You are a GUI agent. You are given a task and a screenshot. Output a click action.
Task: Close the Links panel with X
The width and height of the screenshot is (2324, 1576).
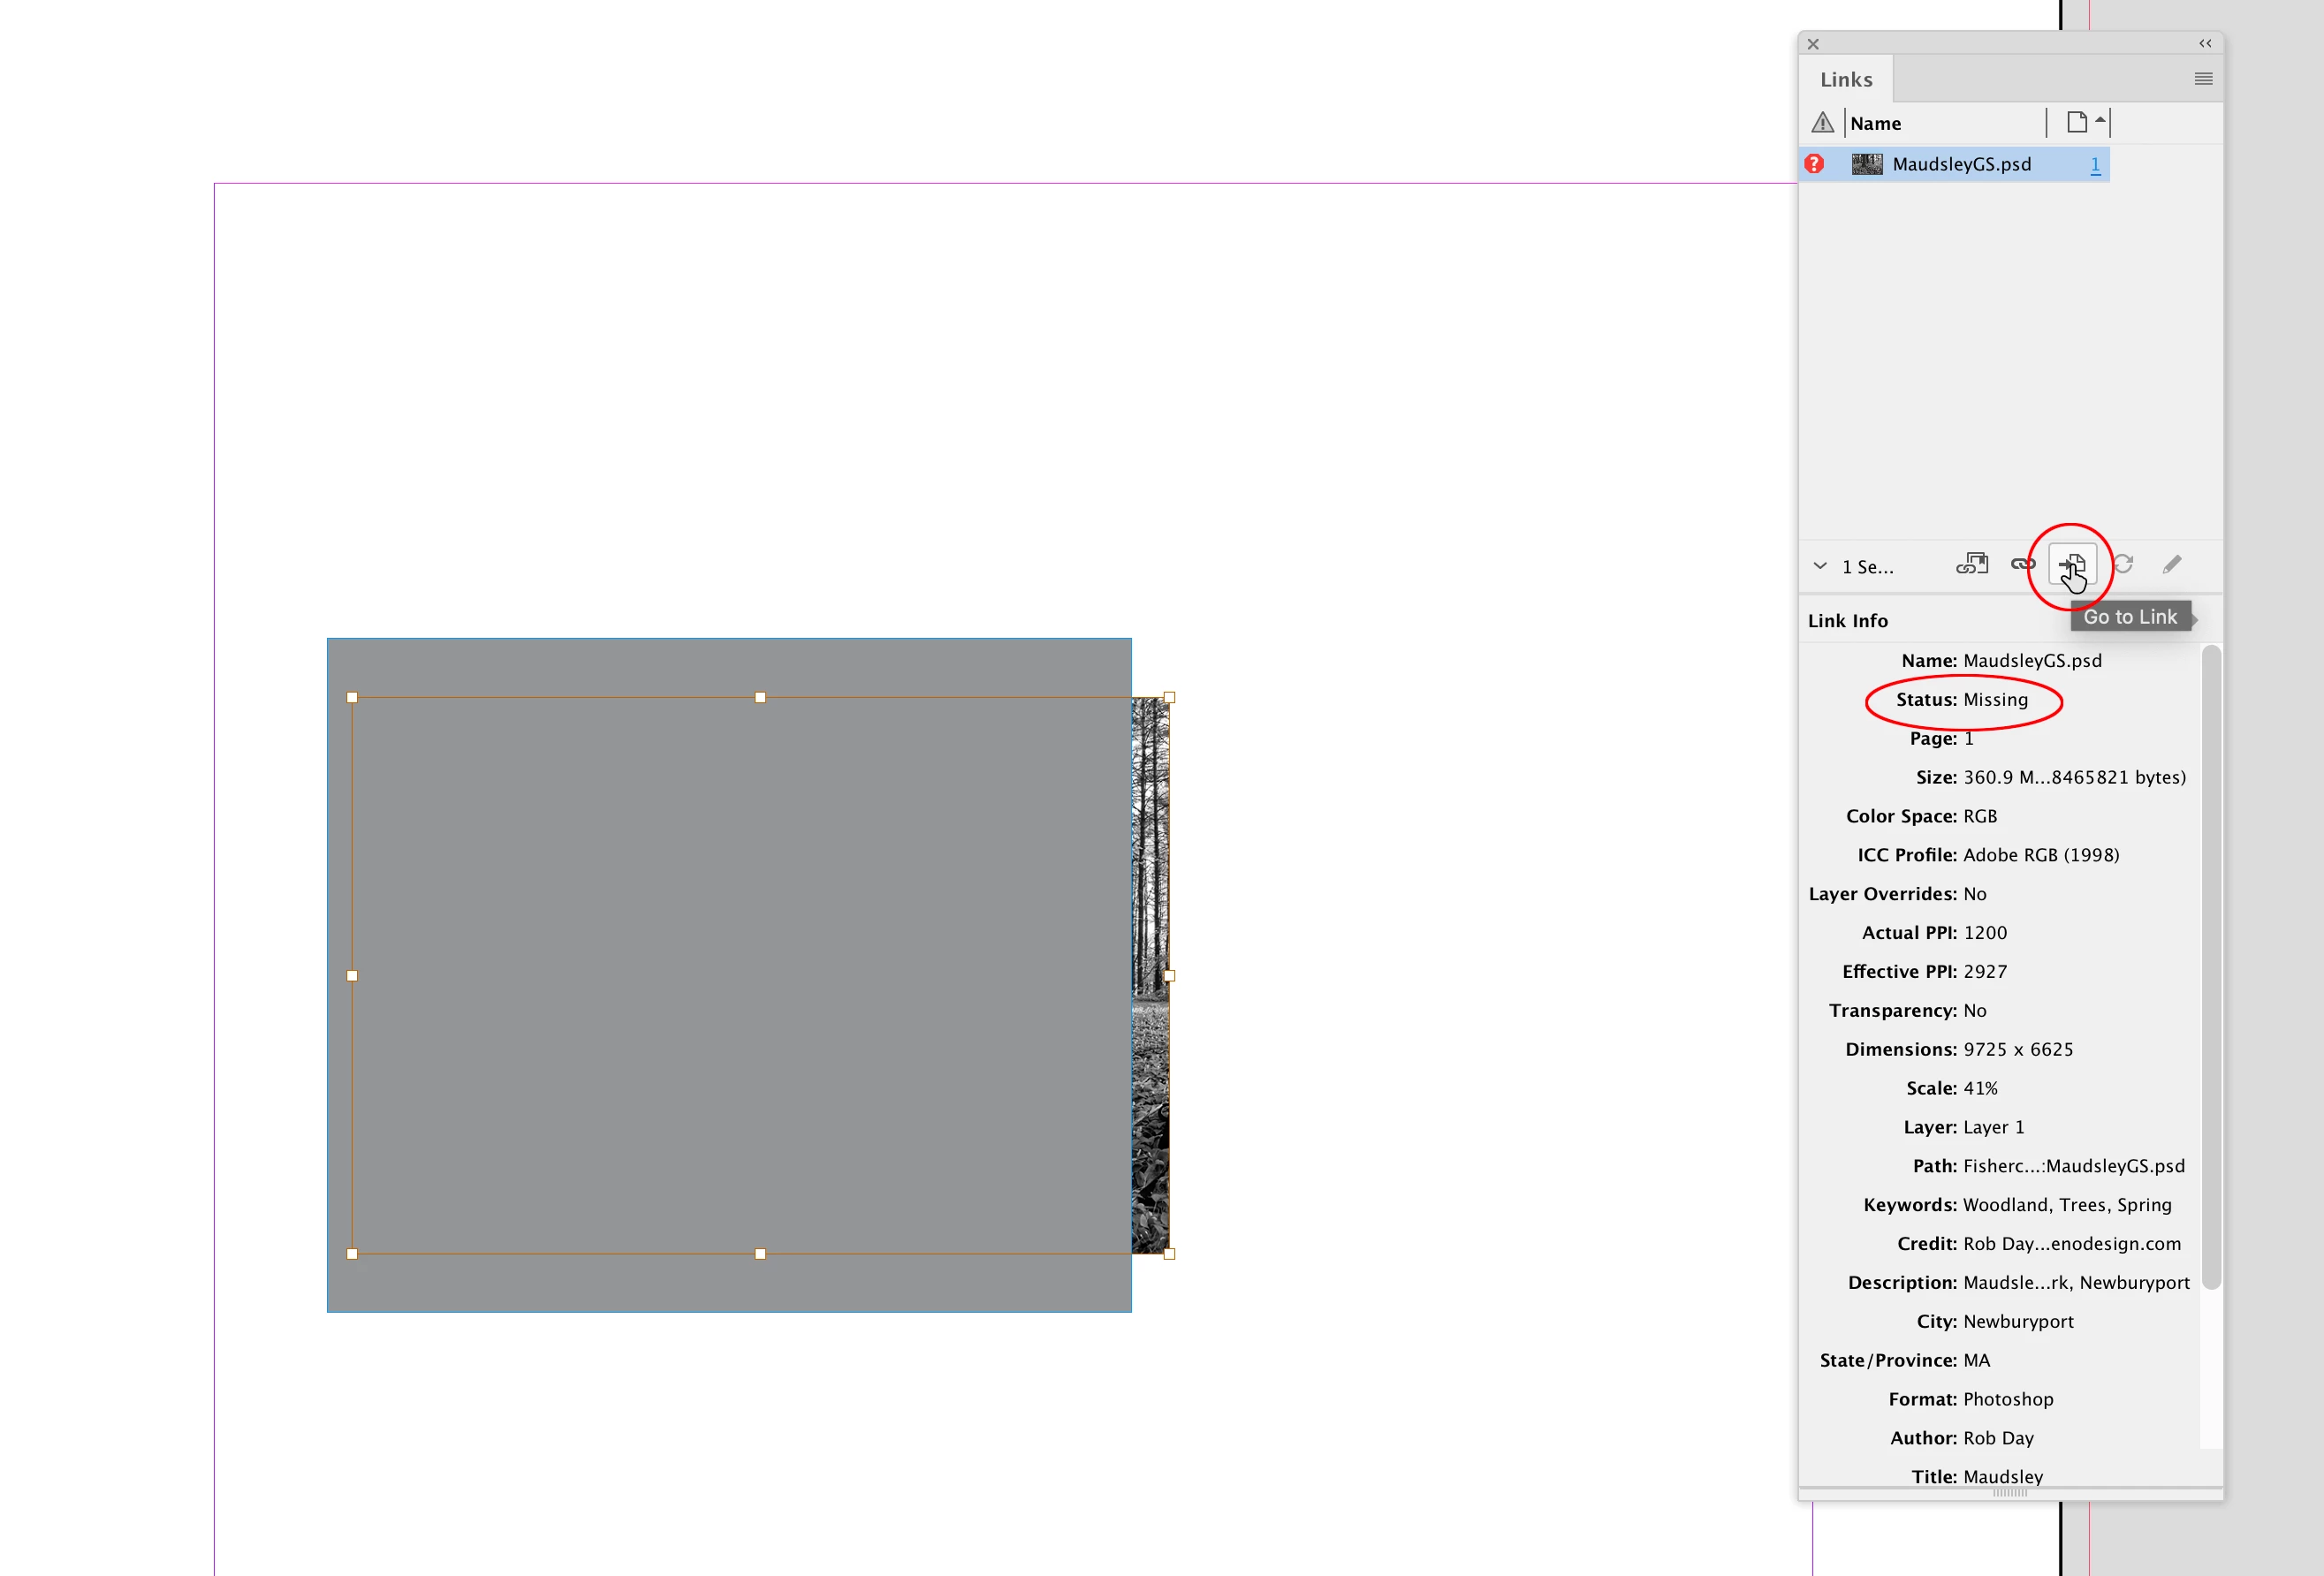click(1813, 44)
